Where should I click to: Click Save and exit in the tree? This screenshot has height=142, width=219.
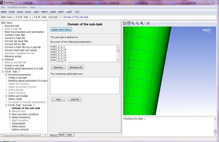[12, 26]
